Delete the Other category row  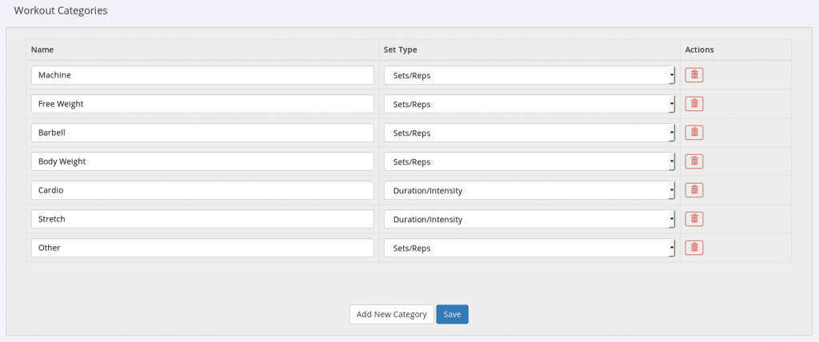coord(694,248)
